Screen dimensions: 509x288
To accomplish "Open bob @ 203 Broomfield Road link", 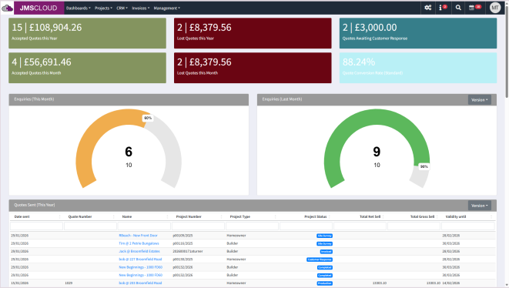I will 140,283.
